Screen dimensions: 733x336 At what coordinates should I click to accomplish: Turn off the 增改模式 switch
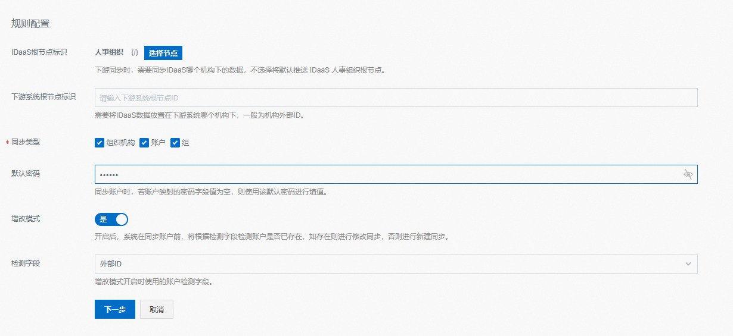pos(111,219)
